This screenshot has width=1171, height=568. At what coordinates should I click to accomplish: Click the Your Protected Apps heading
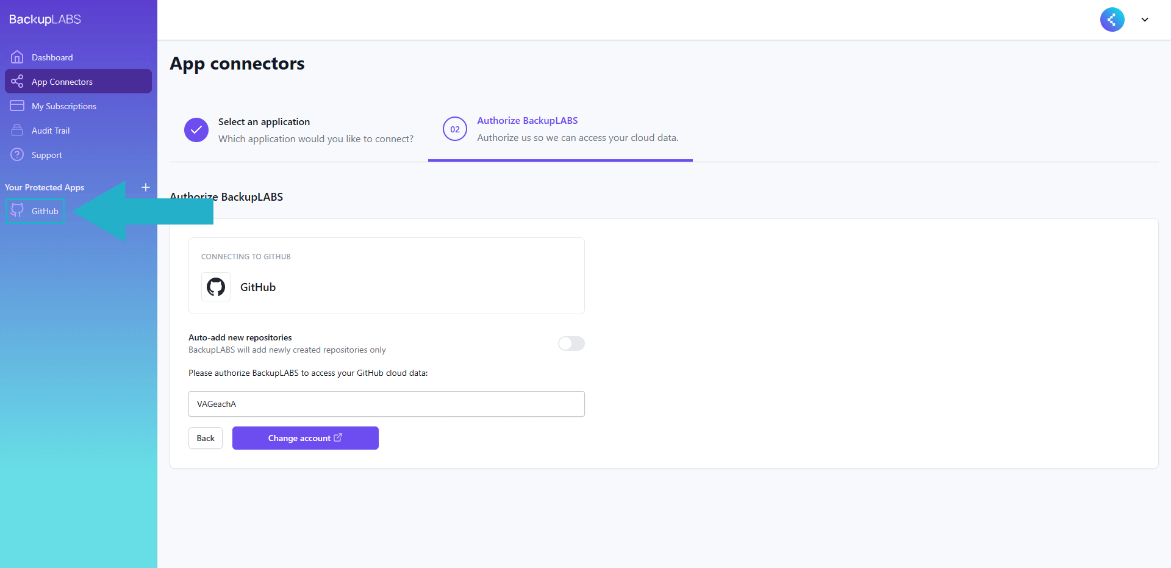(x=45, y=187)
